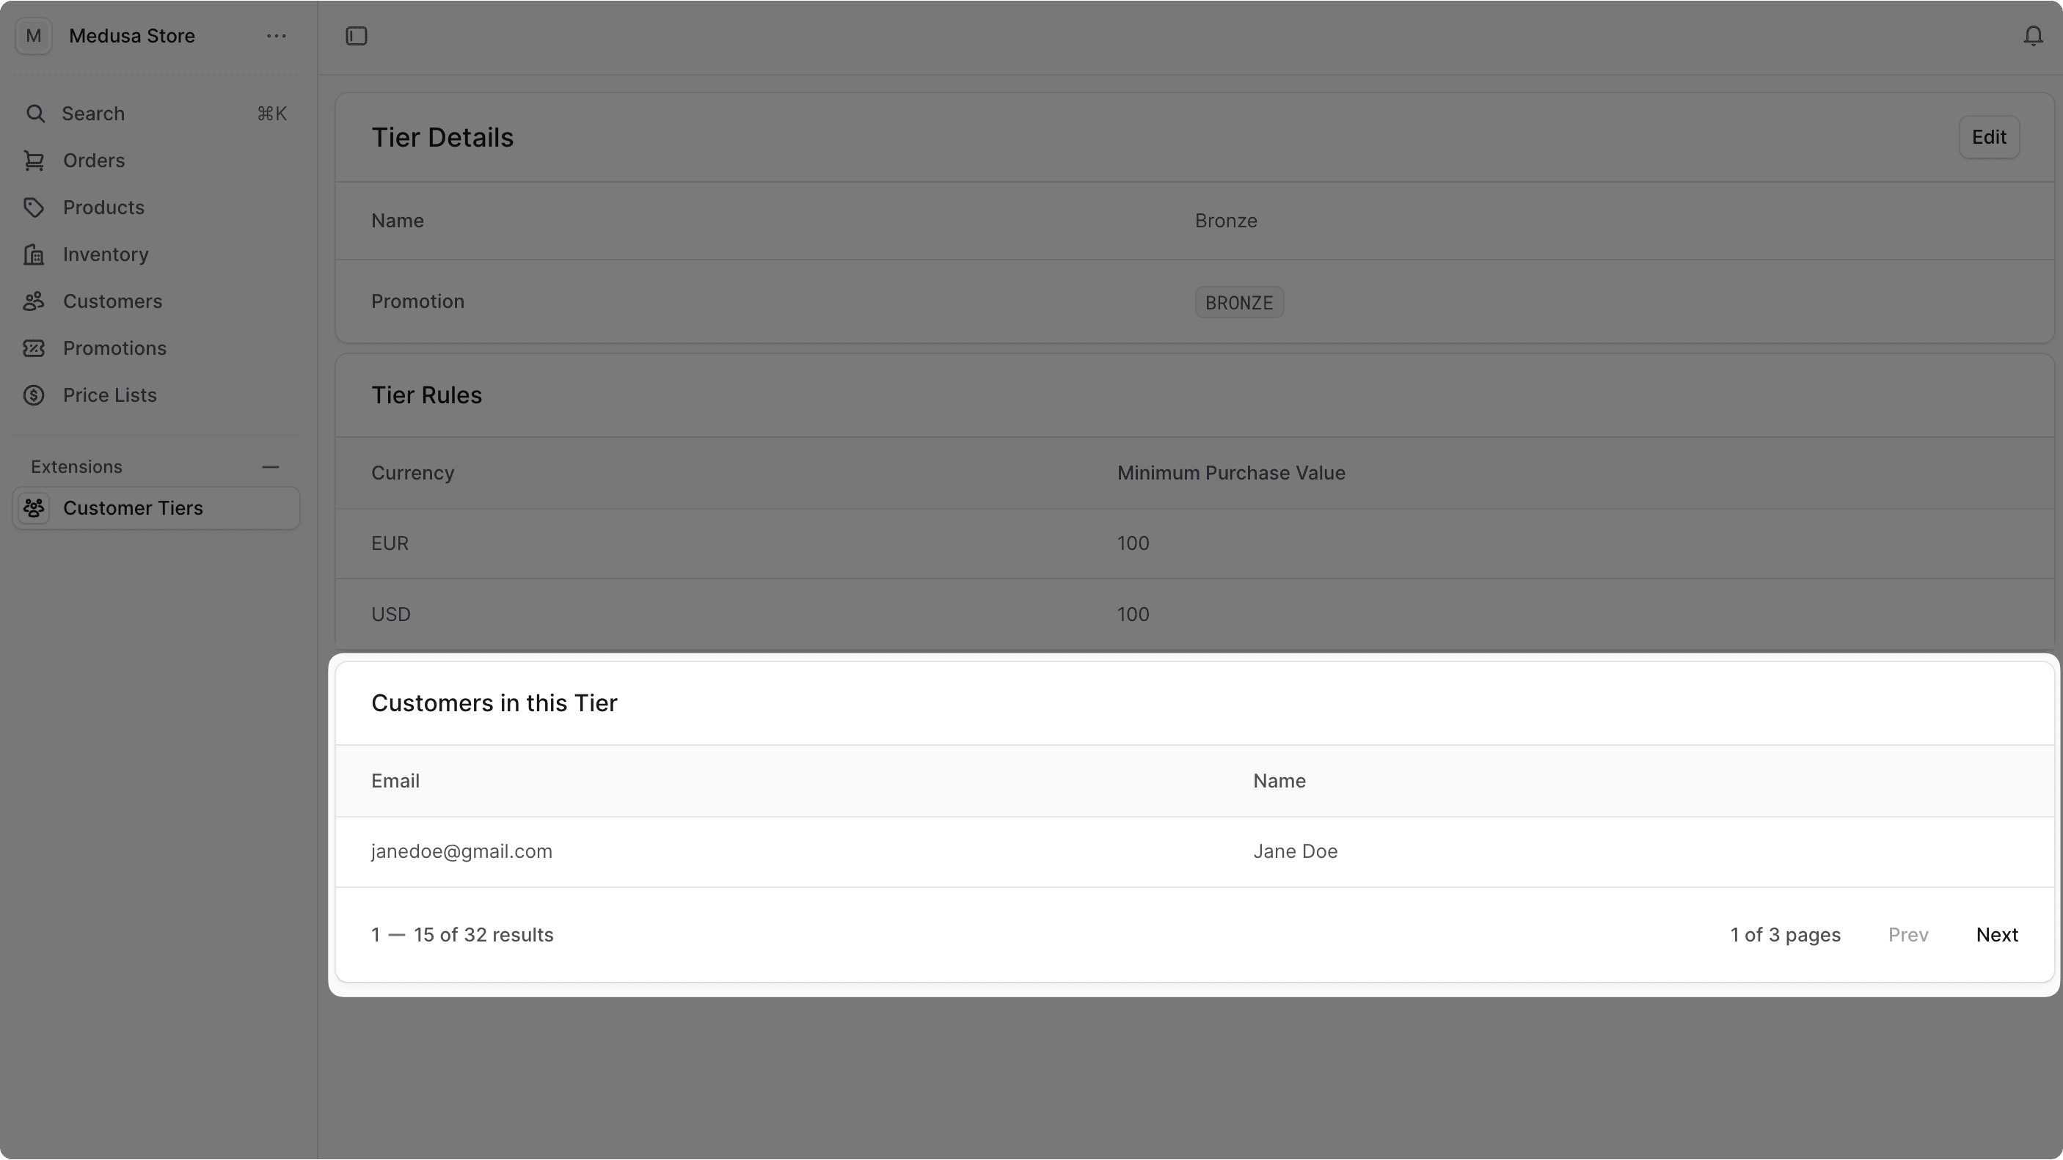The width and height of the screenshot is (2063, 1160).
Task: Click the Prev pagination control
Action: [x=1908, y=934]
